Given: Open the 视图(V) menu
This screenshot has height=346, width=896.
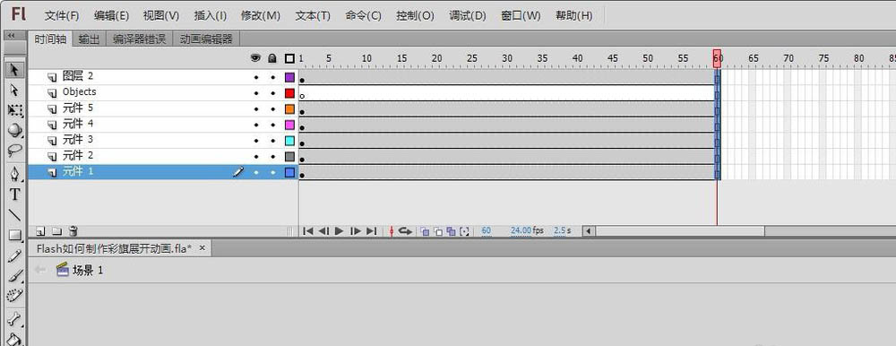Looking at the screenshot, I should pos(161,15).
